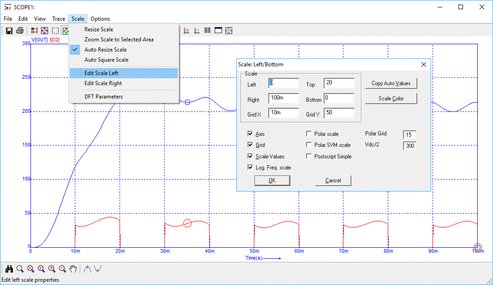
Task: Click the Copy Auto Values button
Action: click(391, 83)
